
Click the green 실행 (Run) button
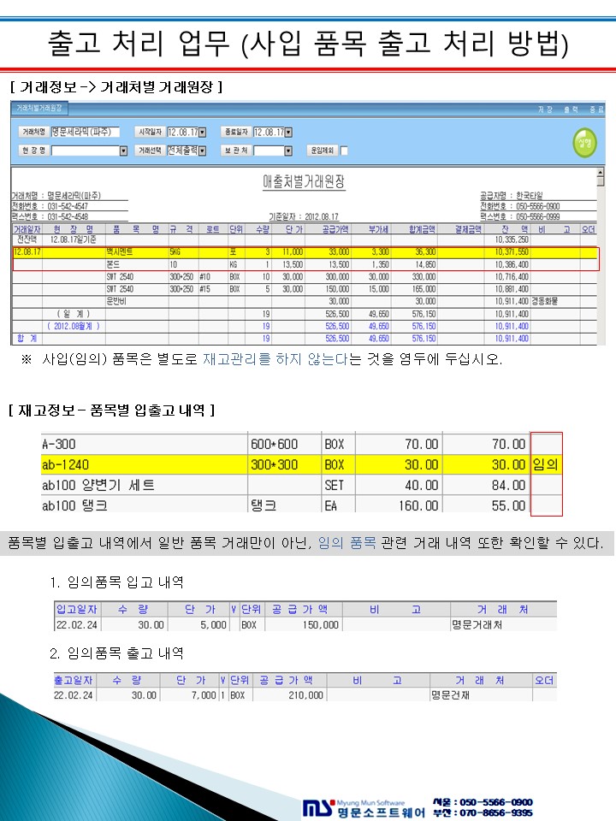click(x=584, y=143)
